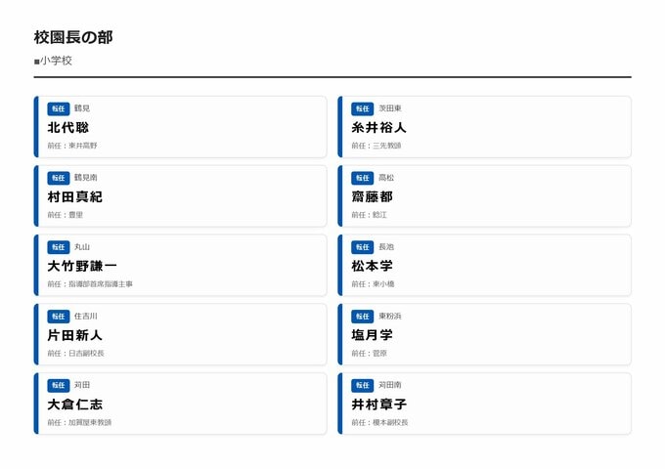Select the 齋藤都 card
The width and height of the screenshot is (665, 469).
coord(485,195)
